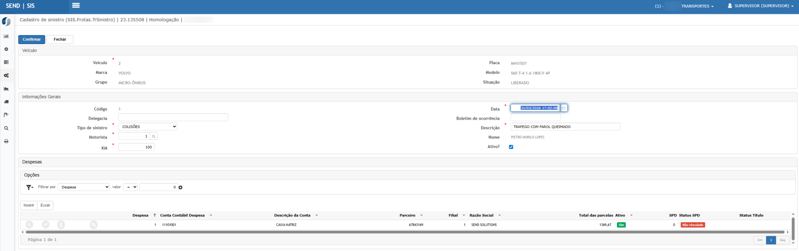Open the truck fleet sidebar icon
This screenshot has width=799, height=251.
6,102
